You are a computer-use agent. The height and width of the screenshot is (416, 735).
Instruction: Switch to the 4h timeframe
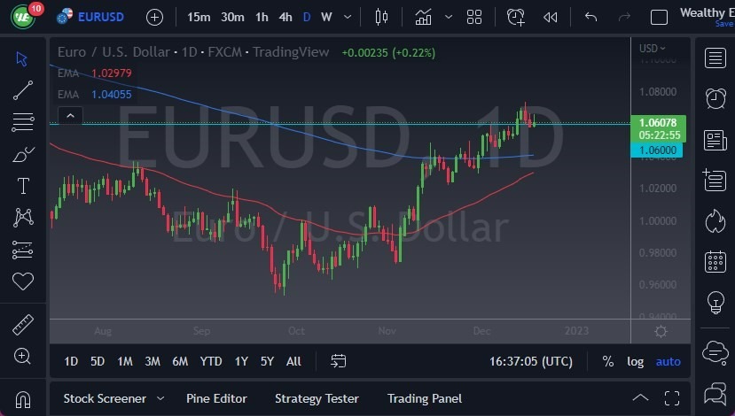[285, 18]
